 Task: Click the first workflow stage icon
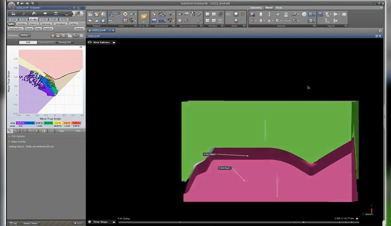[14, 14]
